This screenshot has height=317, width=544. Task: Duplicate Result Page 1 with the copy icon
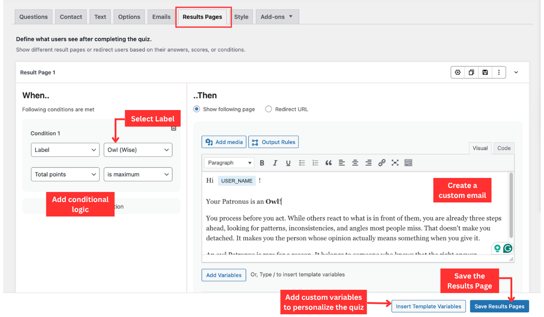tap(471, 72)
